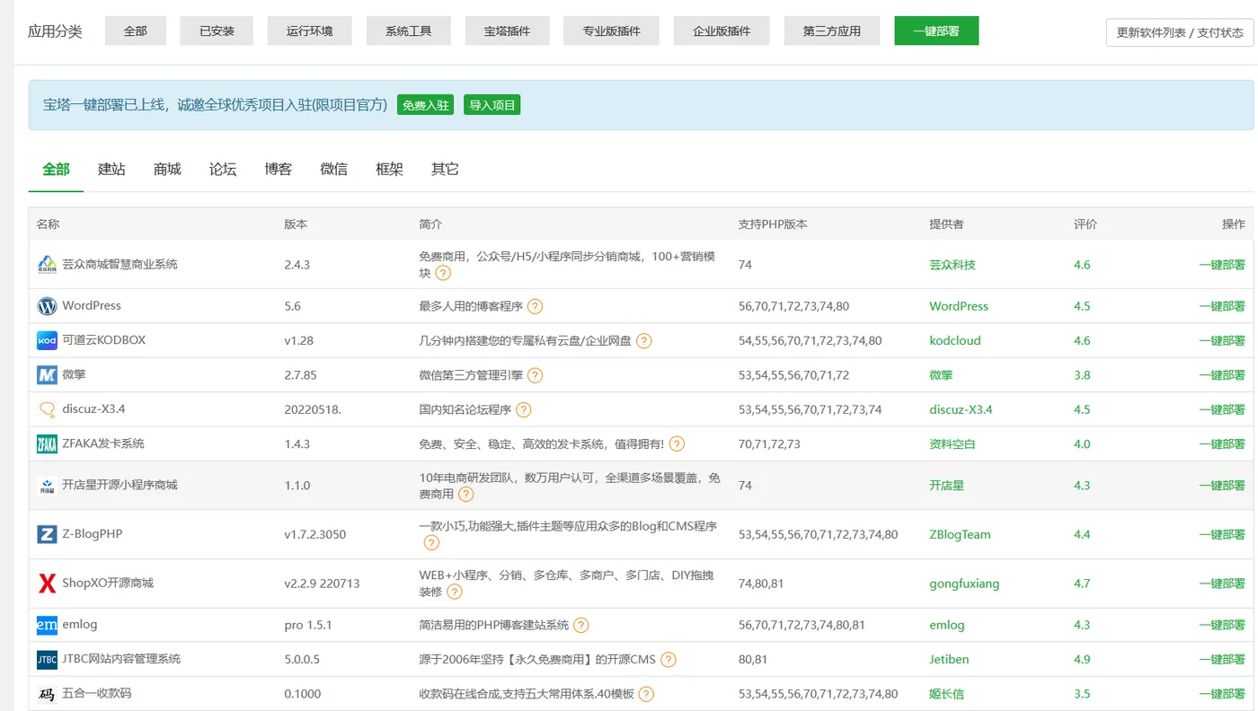The width and height of the screenshot is (1258, 711).
Task: Click the 评价 column header
Action: (x=1085, y=224)
